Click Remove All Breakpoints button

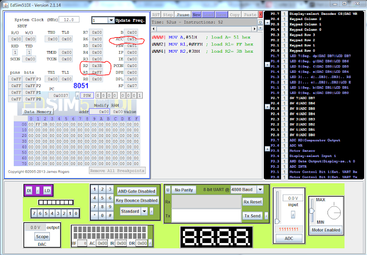pos(117,171)
